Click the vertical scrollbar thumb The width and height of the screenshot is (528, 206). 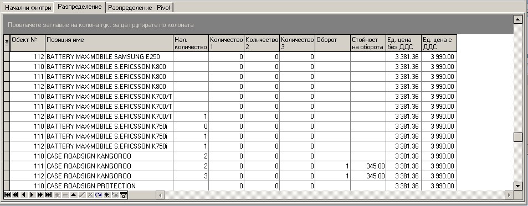pos(518,138)
